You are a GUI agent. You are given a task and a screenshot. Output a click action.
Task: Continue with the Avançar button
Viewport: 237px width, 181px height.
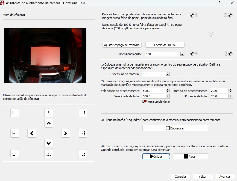click(225, 176)
